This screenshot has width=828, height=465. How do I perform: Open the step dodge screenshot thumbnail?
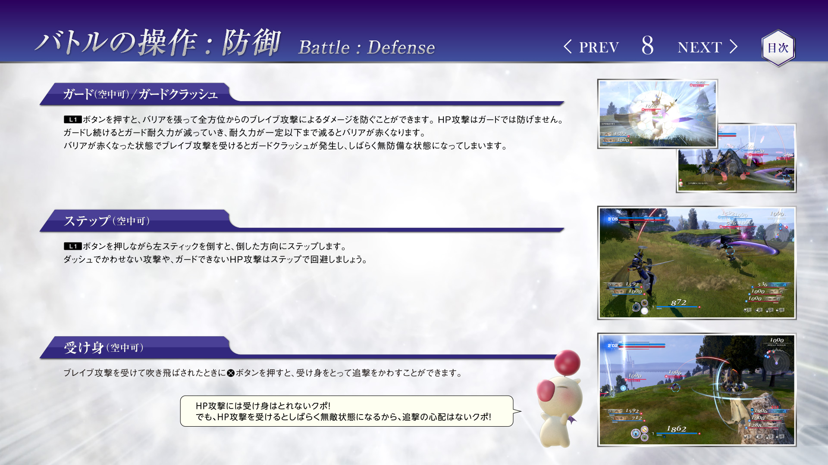coord(696,263)
